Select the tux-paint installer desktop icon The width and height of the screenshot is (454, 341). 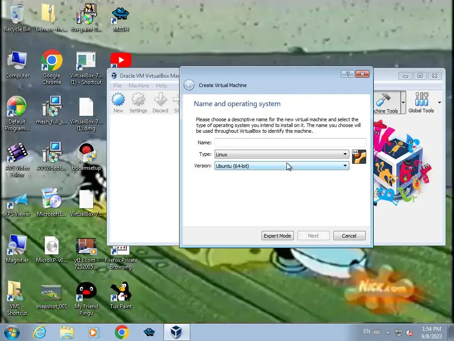coord(86,17)
